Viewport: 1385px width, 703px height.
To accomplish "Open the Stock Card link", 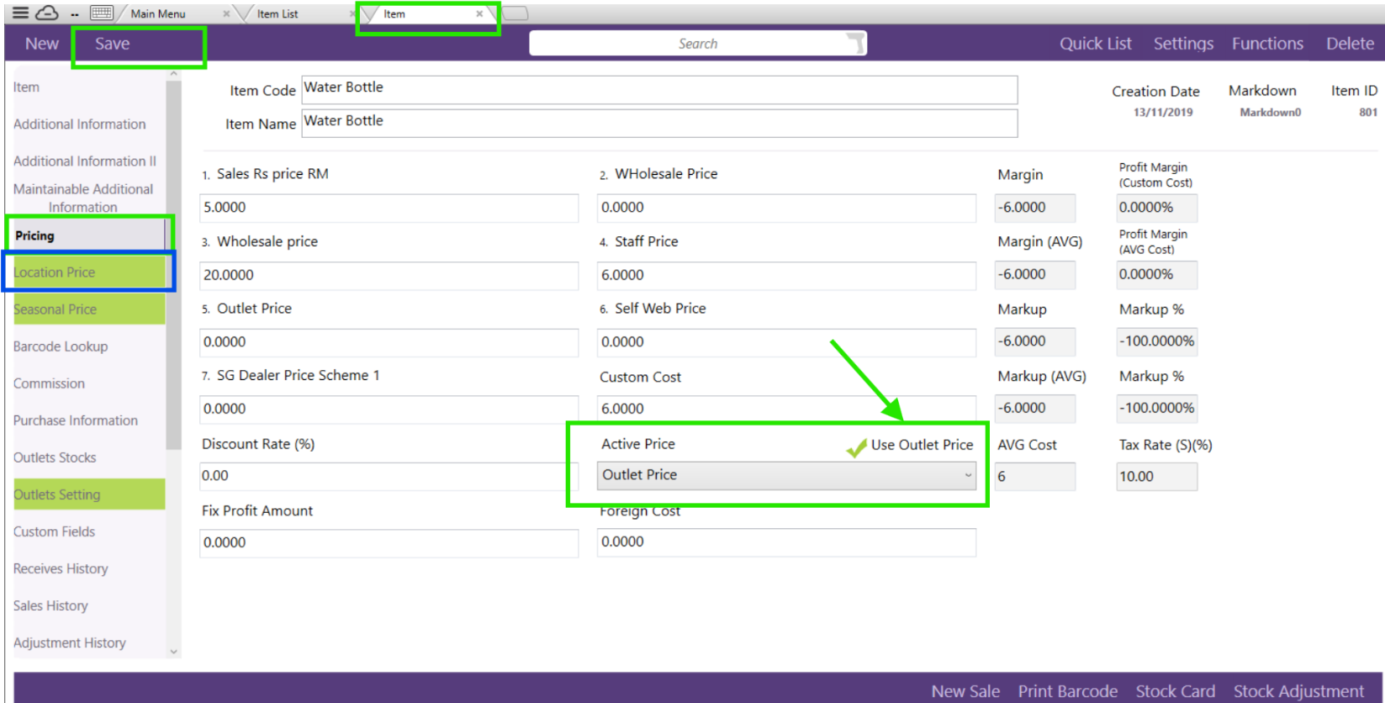I will (x=1175, y=690).
